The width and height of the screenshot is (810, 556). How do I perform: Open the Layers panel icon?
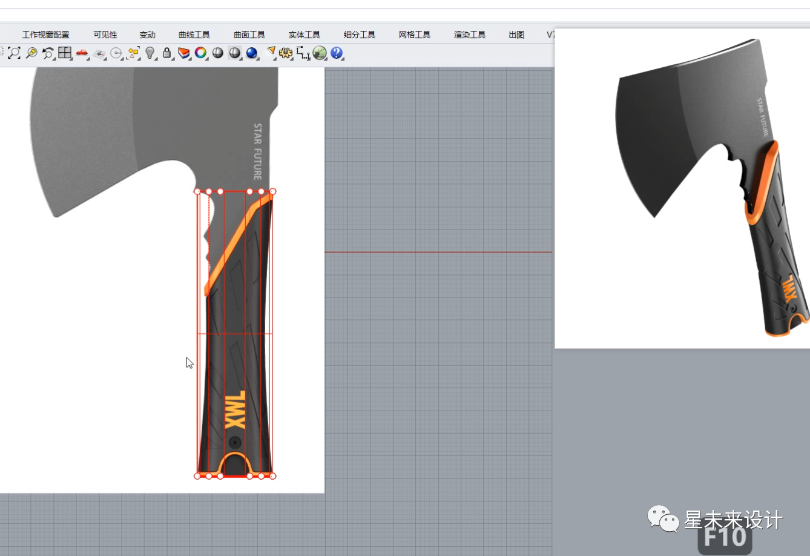pos(184,53)
